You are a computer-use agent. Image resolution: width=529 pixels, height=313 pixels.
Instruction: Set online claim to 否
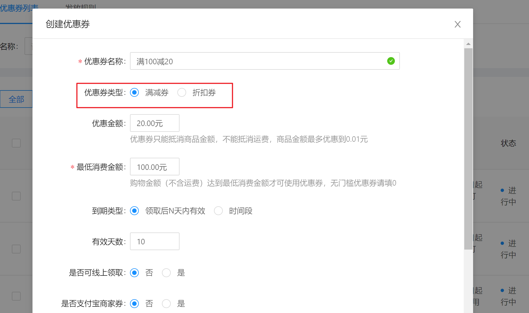[135, 273]
